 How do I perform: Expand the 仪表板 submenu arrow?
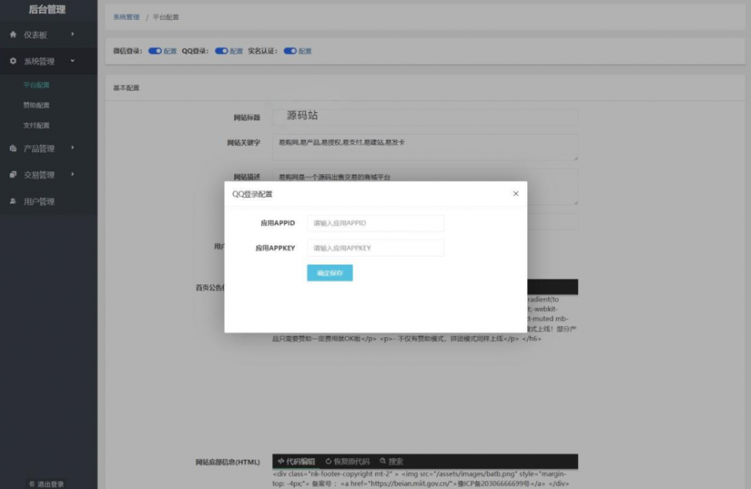coord(72,34)
